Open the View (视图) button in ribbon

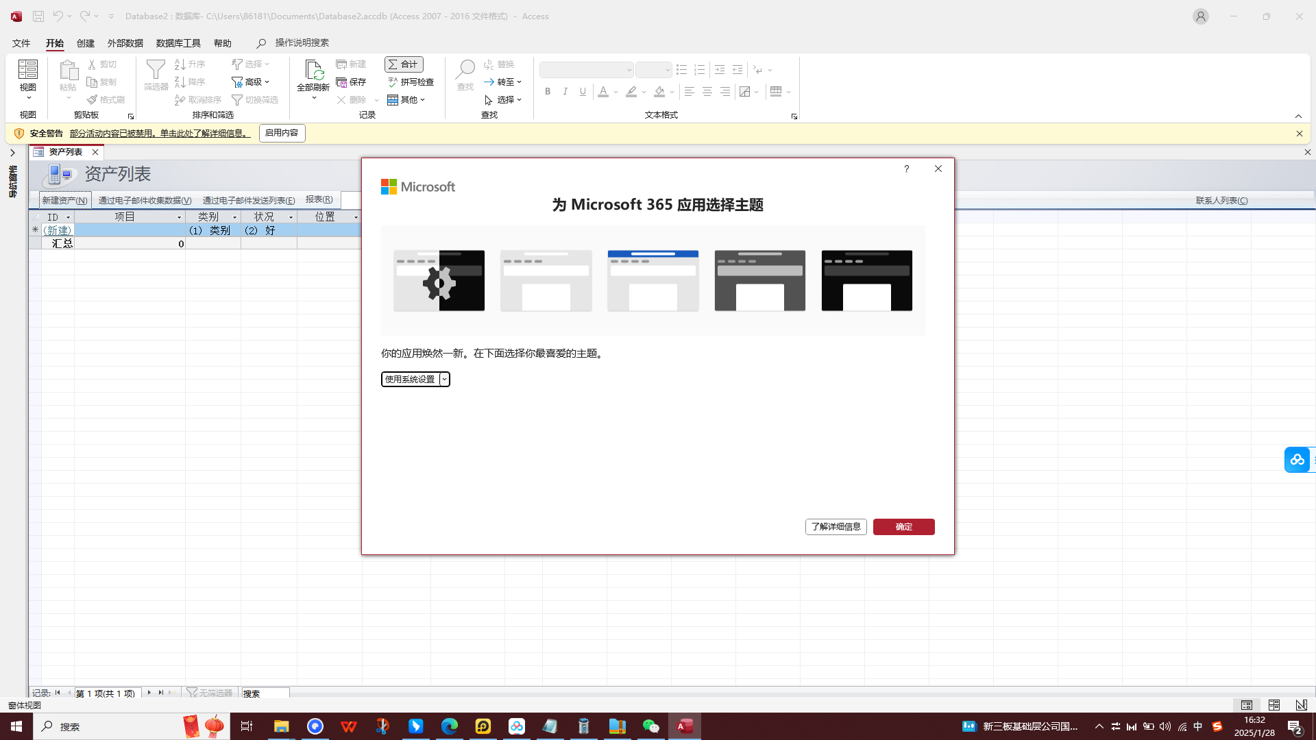pyautogui.click(x=27, y=79)
